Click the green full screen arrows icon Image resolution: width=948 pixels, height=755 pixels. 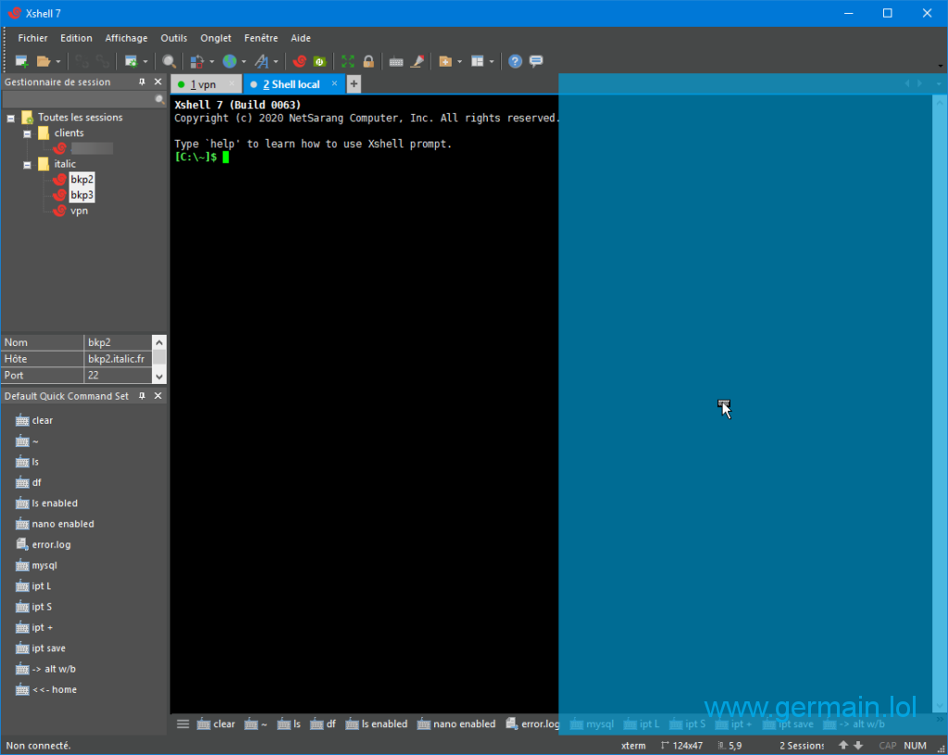(x=348, y=61)
